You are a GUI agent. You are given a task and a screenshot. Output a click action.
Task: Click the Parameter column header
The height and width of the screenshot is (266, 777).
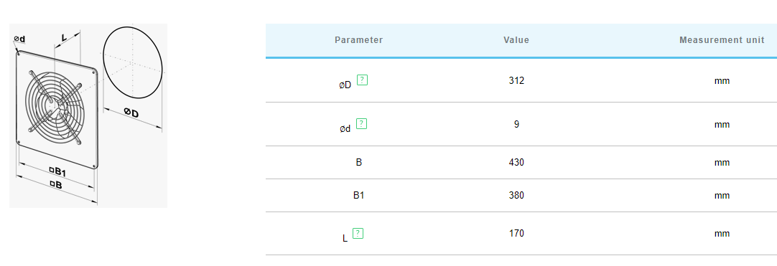click(x=359, y=40)
